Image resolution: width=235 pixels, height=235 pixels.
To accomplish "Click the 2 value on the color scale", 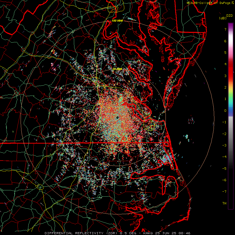I will point(225,87).
